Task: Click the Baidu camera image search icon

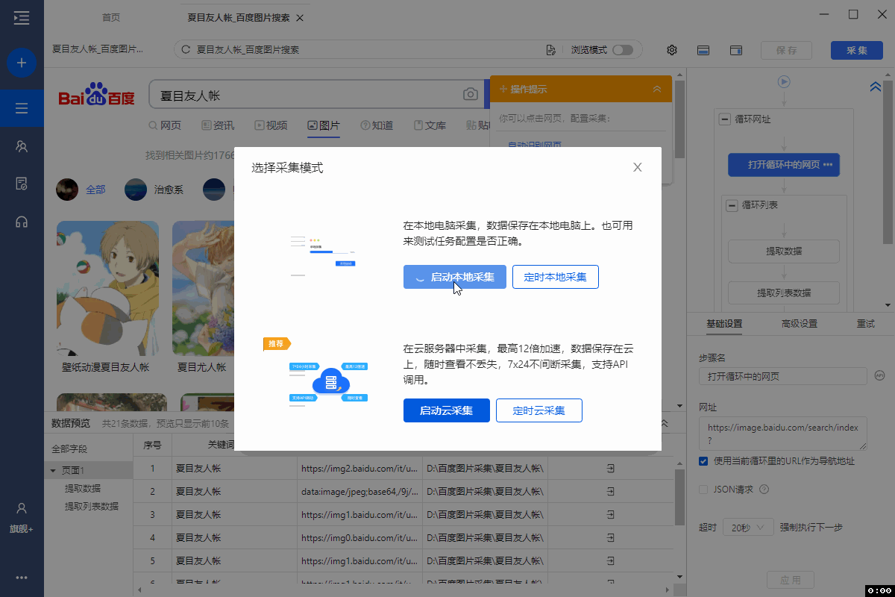Action: [x=470, y=94]
